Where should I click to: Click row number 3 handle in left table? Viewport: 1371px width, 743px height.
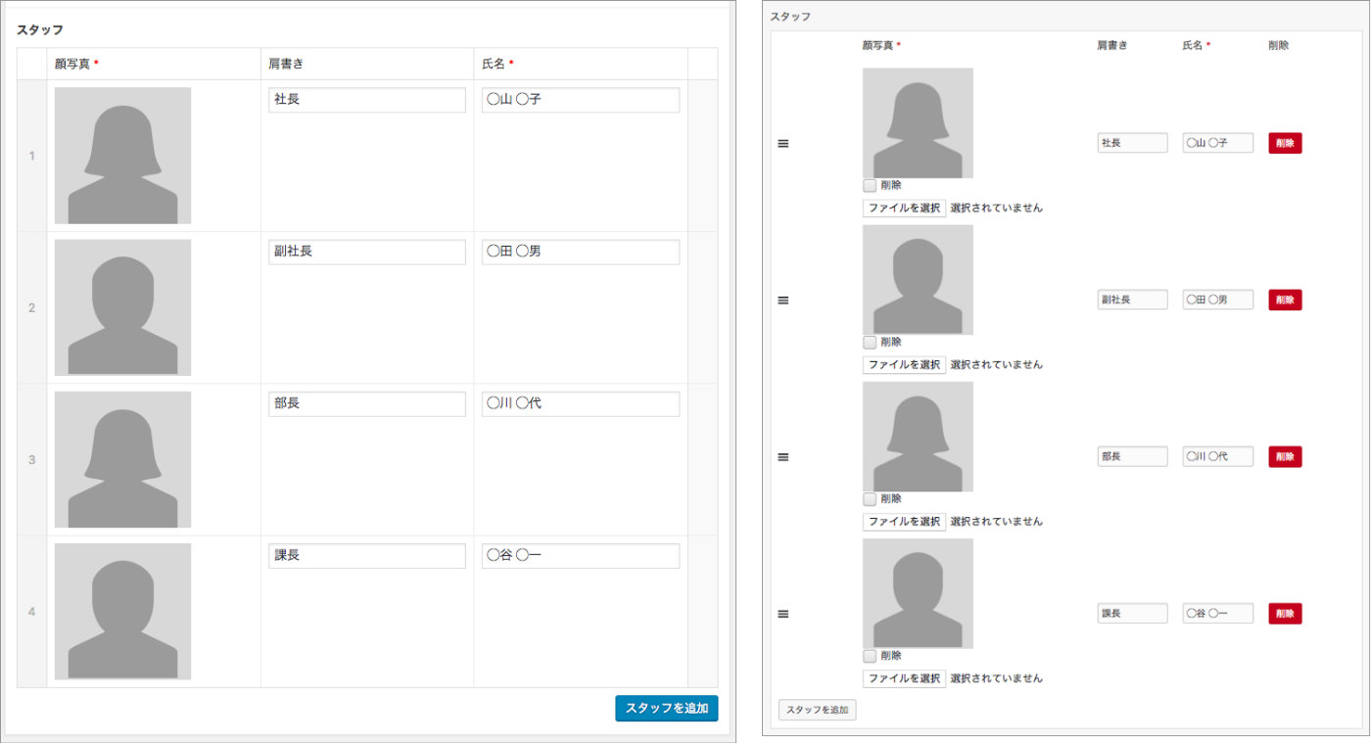pos(31,460)
